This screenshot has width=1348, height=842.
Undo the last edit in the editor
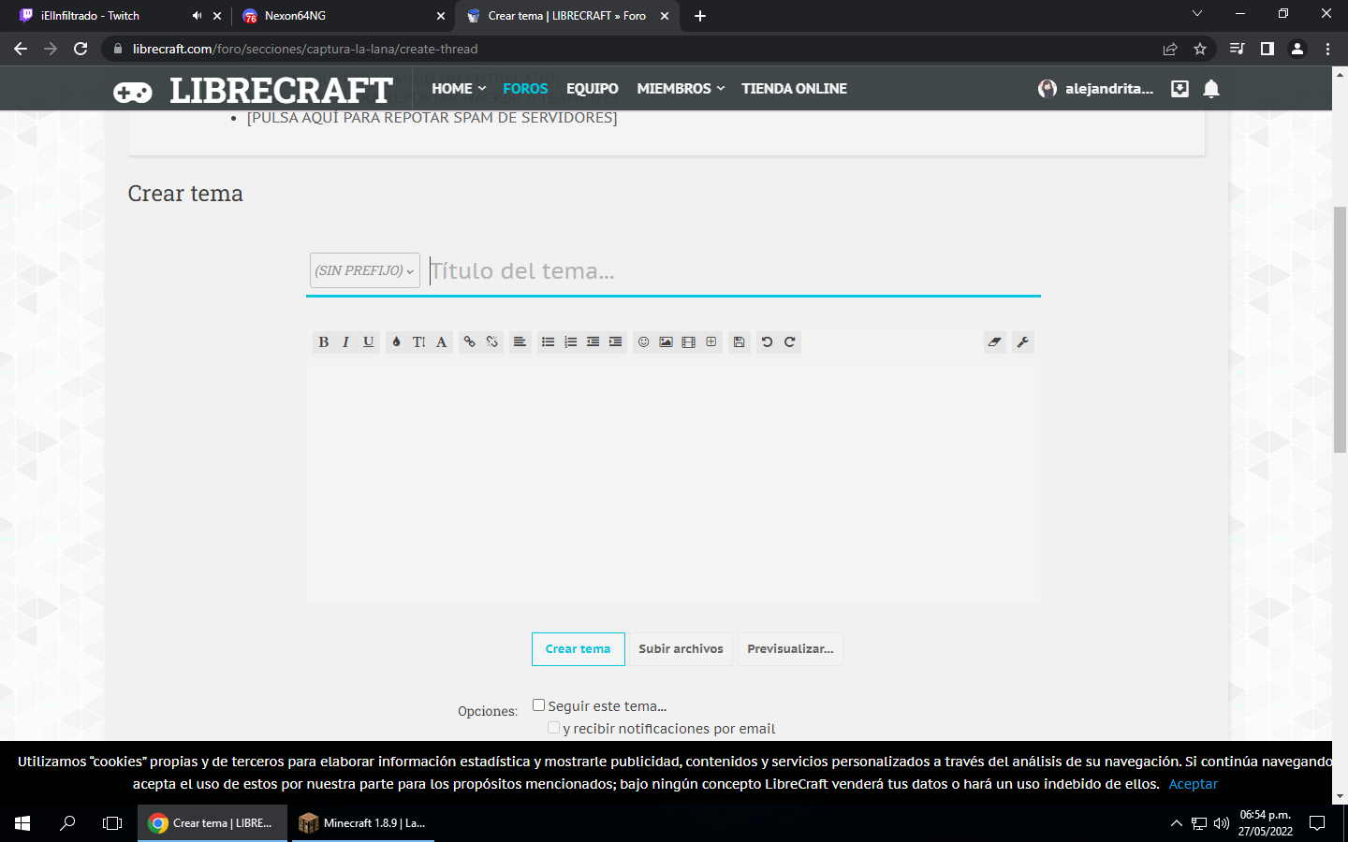[767, 342]
